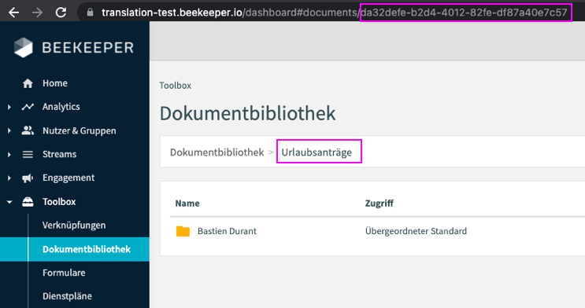Expand the Nutzer & Gruppen arrow
The image size is (585, 308).
point(9,130)
